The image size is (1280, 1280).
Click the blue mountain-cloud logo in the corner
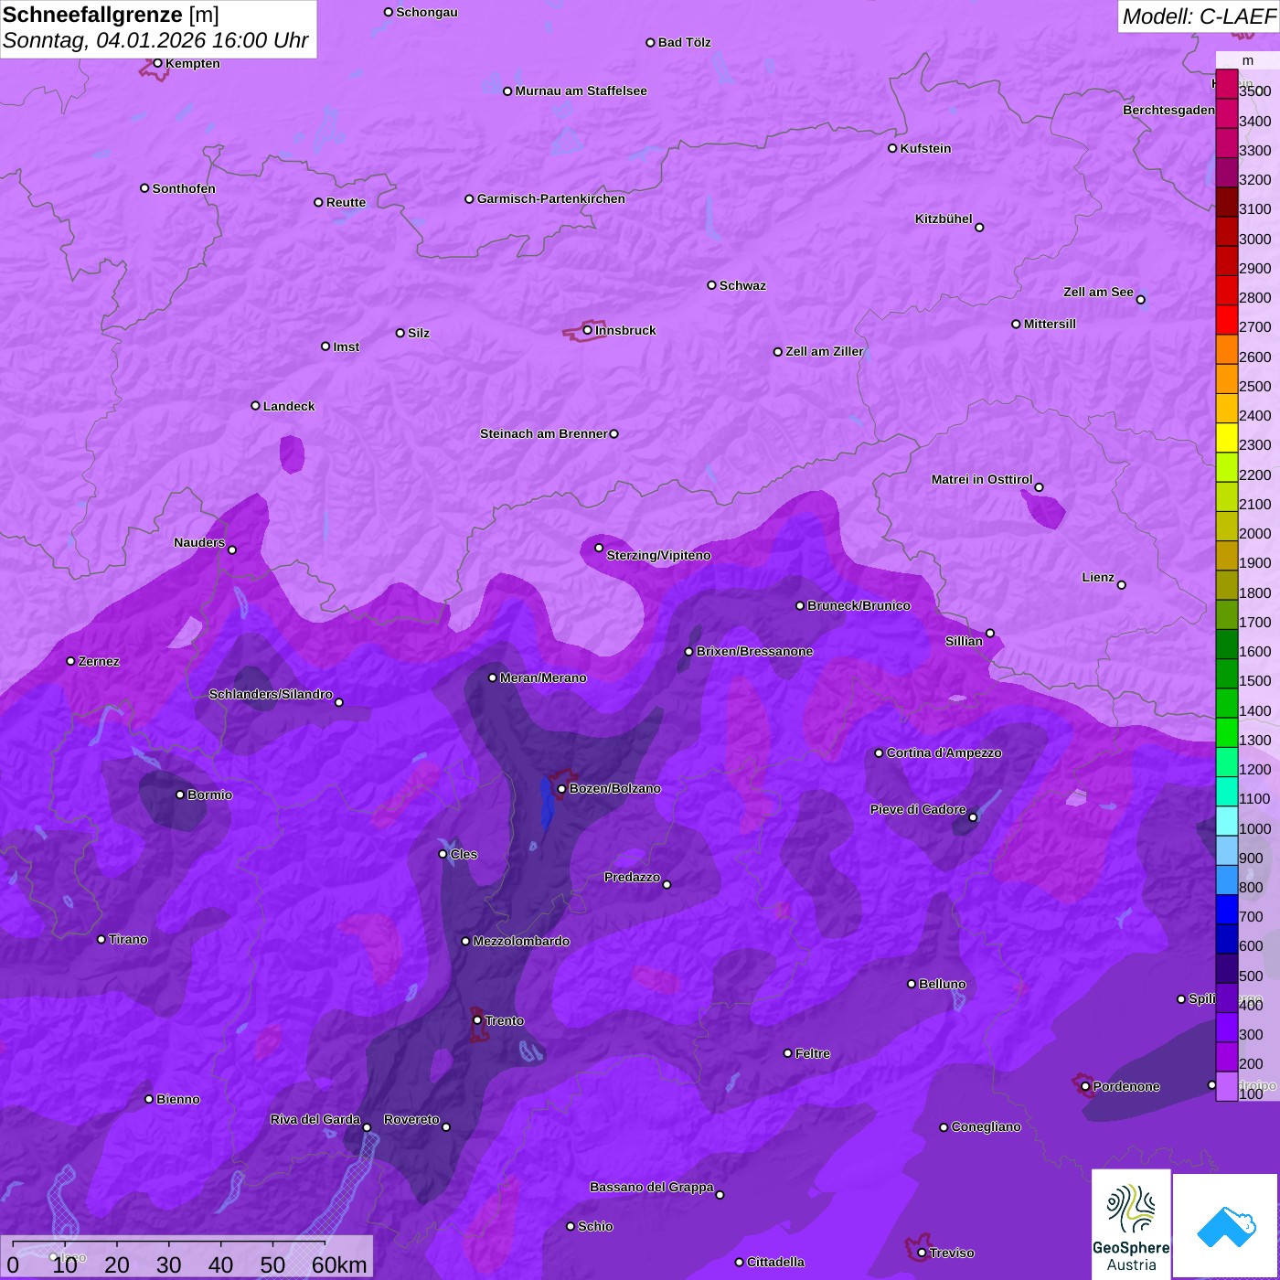click(1226, 1226)
